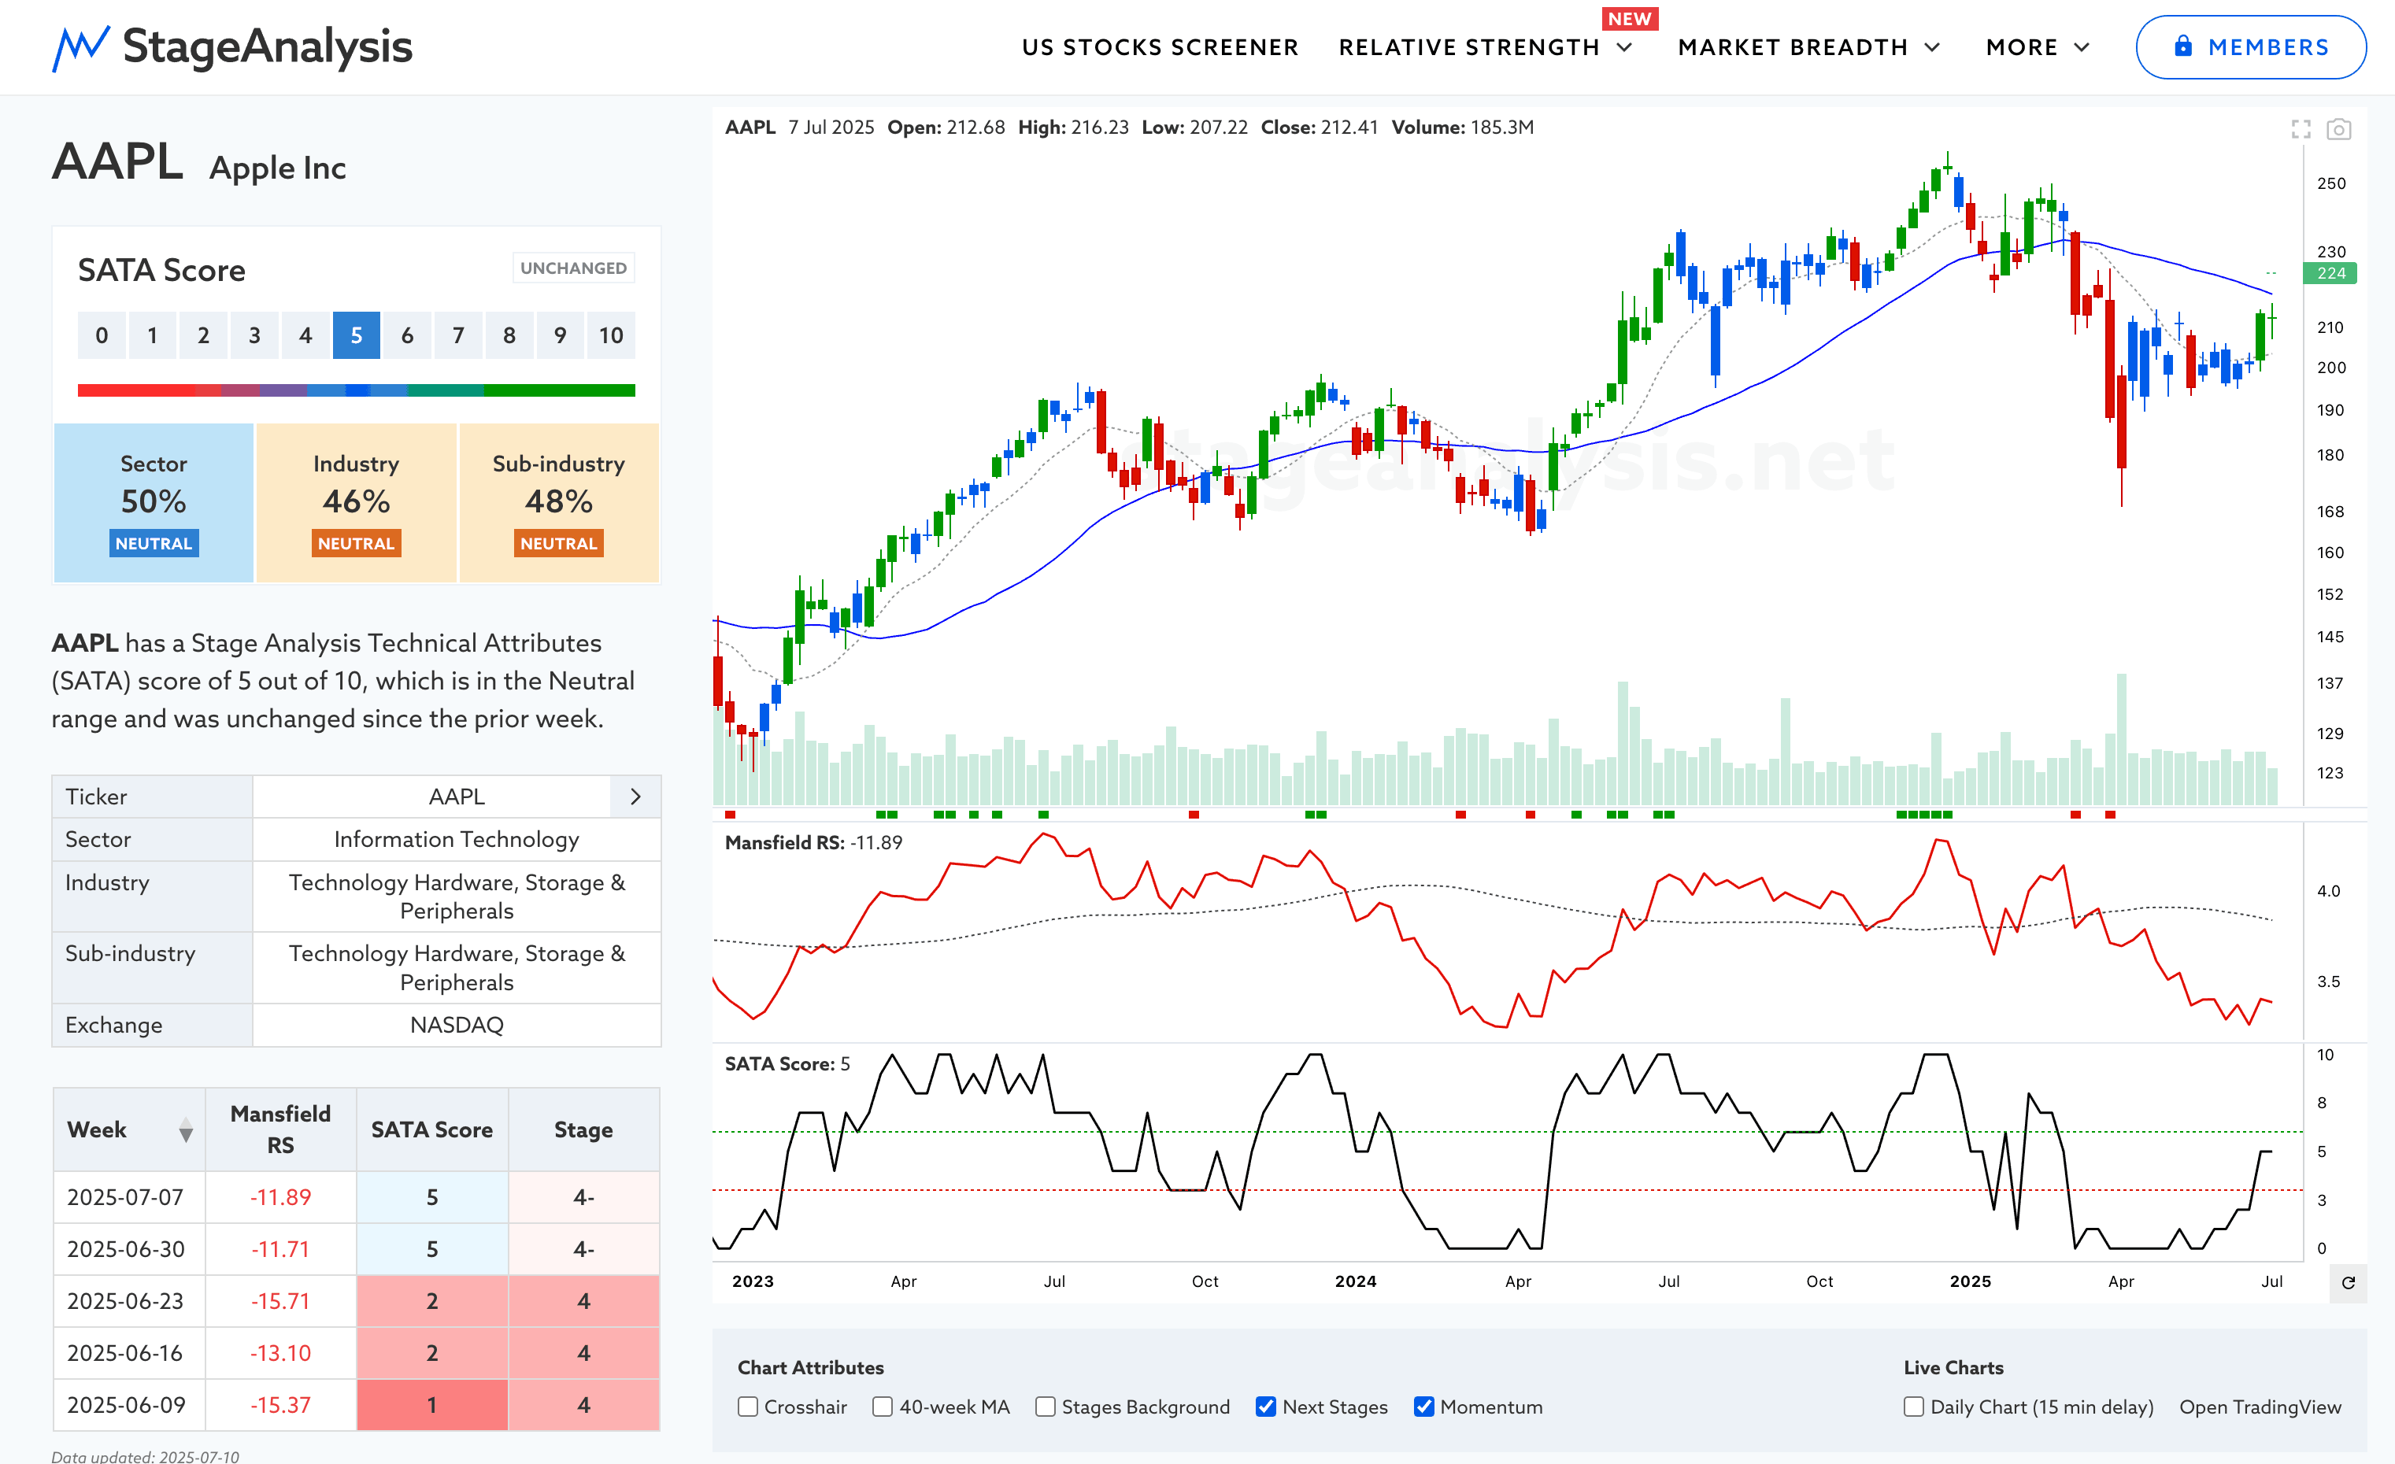The image size is (2395, 1464).
Task: Select SATA score box 5
Action: [x=356, y=335]
